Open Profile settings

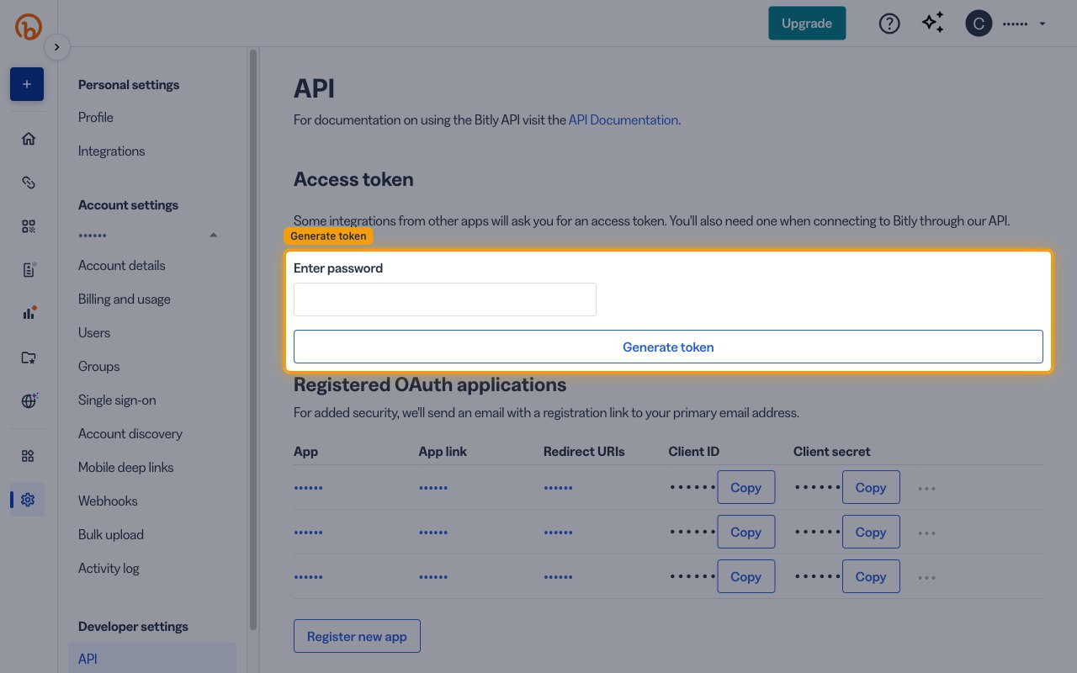point(96,117)
